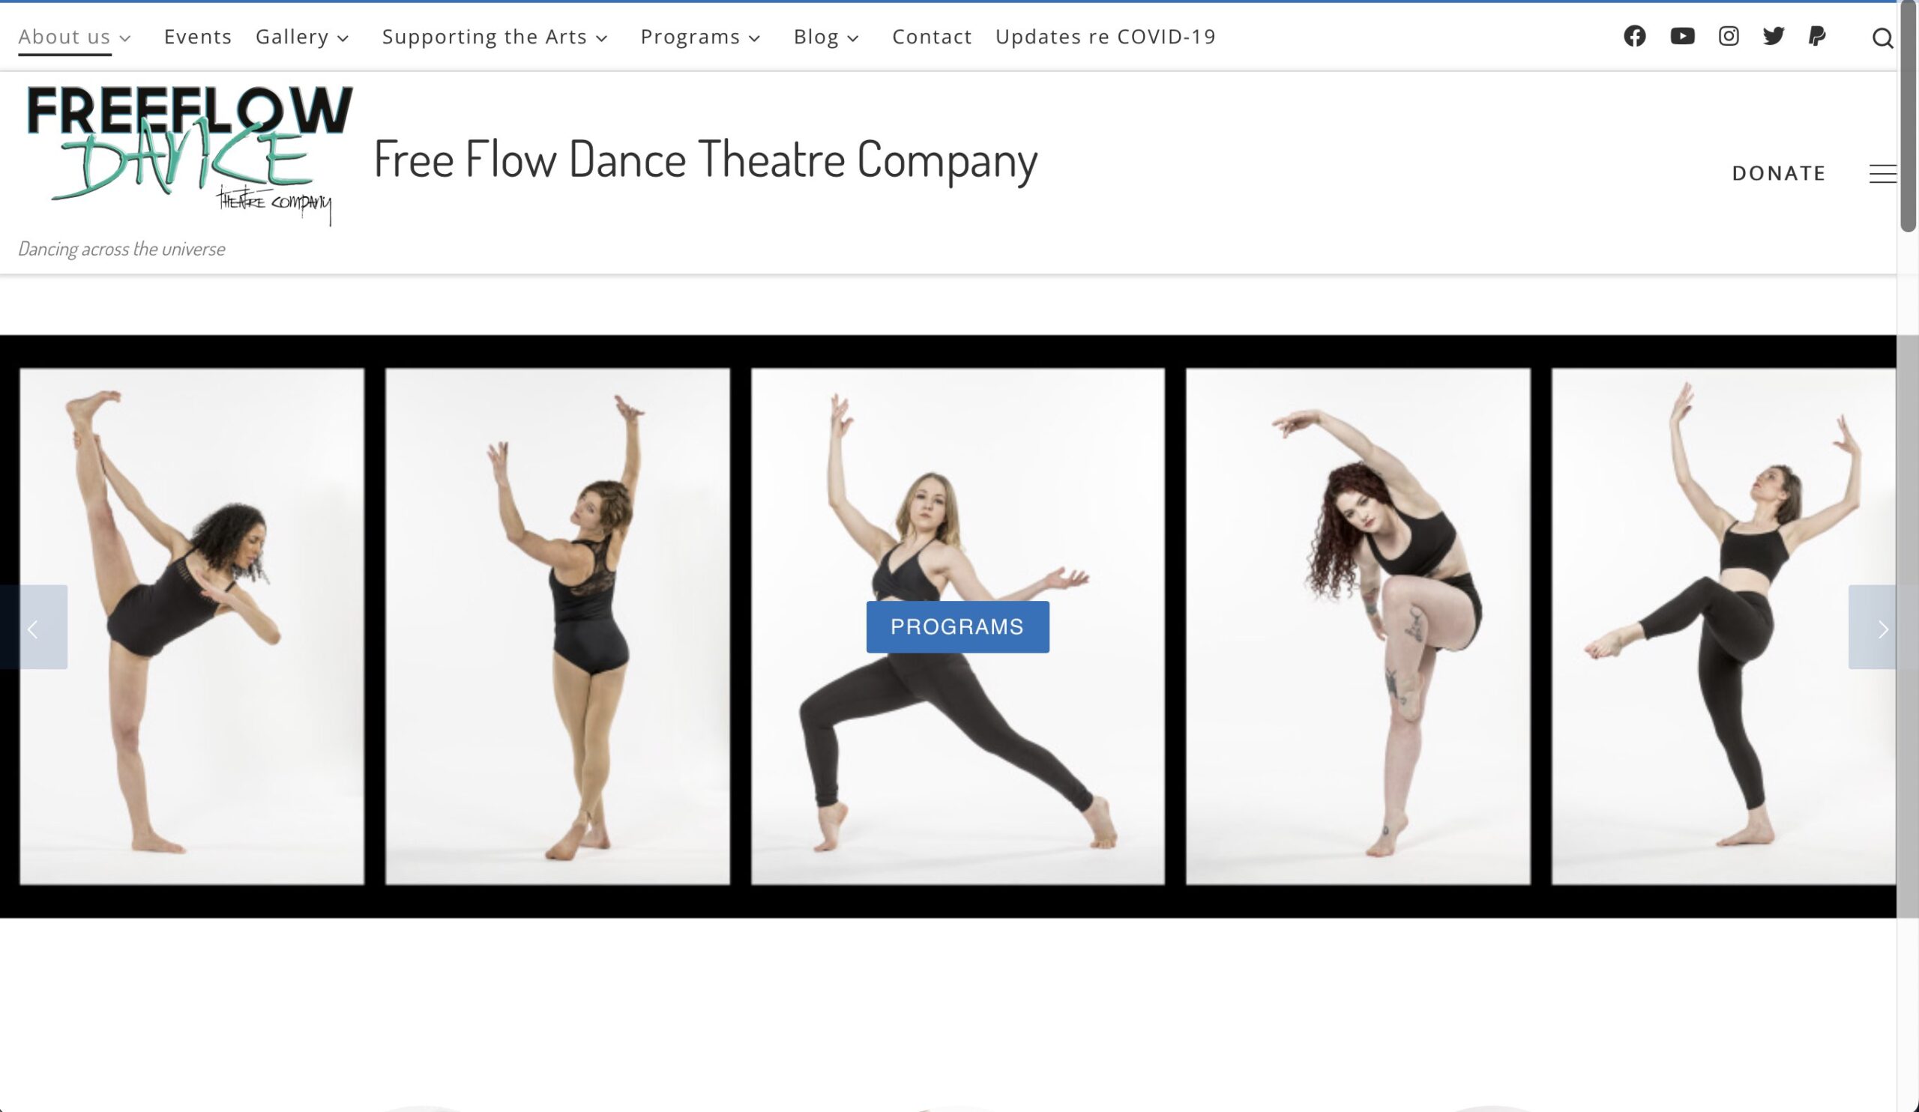Click the DONATE link
The image size is (1919, 1112).
(1779, 174)
